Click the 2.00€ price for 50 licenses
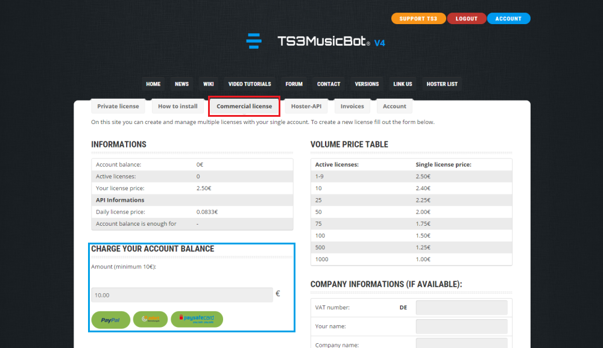 point(423,212)
